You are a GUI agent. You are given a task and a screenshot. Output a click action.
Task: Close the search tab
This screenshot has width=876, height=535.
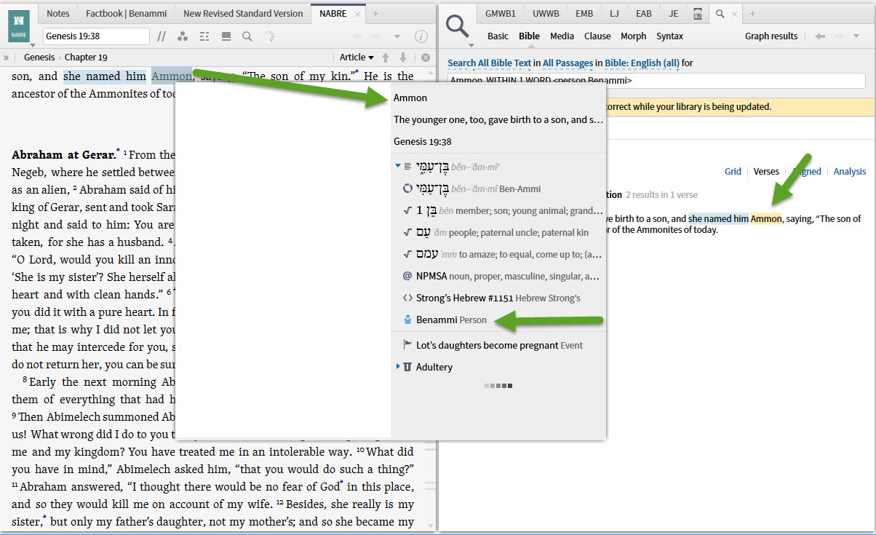(736, 14)
